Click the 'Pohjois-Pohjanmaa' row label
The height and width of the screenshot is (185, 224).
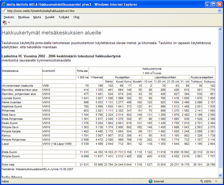[14, 140]
